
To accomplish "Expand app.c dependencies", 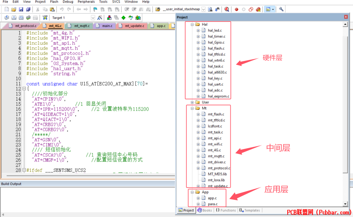I will (x=198, y=198).
